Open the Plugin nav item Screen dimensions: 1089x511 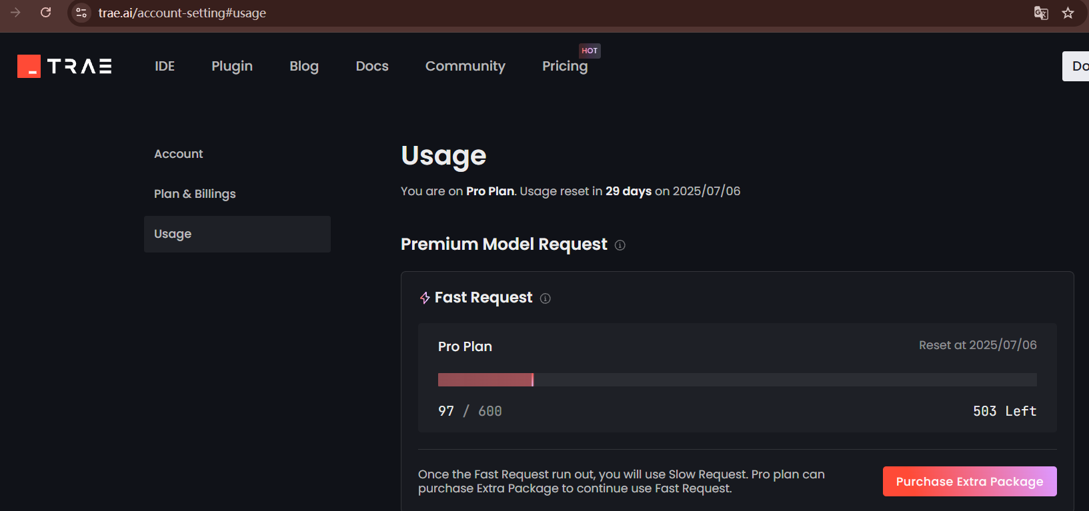click(232, 66)
